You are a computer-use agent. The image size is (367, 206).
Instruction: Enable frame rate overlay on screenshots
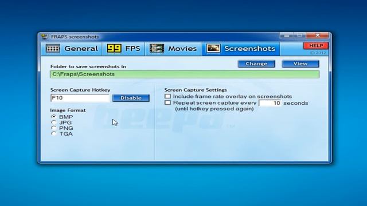coord(167,96)
